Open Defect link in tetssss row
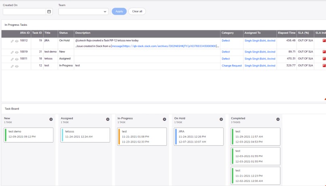The image size is (326, 186). tap(226, 59)
